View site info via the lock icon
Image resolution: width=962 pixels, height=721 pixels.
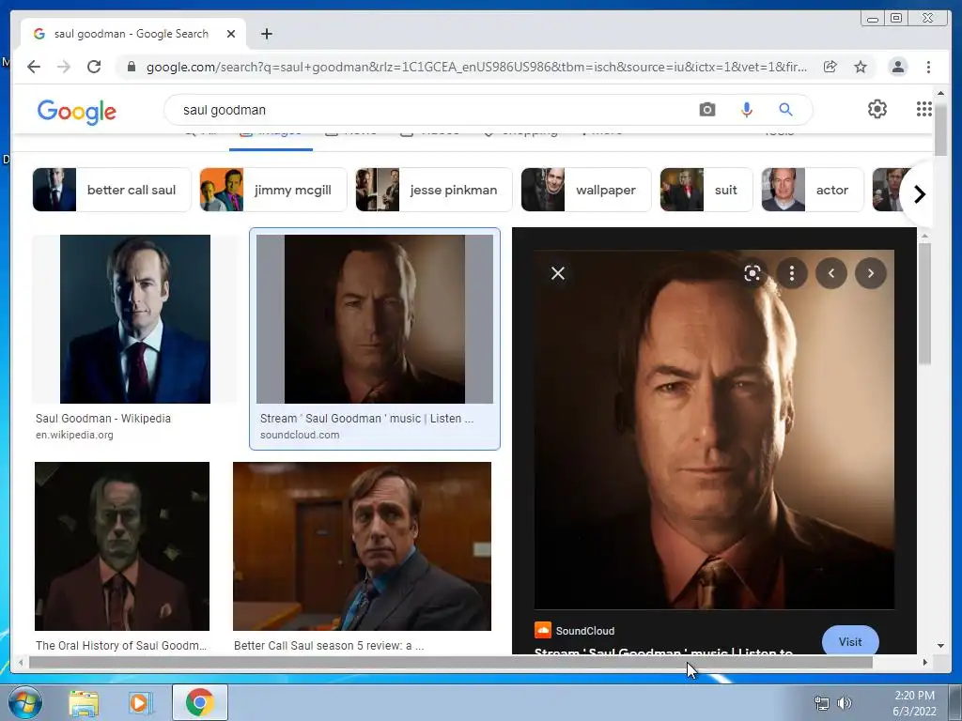[x=131, y=67]
